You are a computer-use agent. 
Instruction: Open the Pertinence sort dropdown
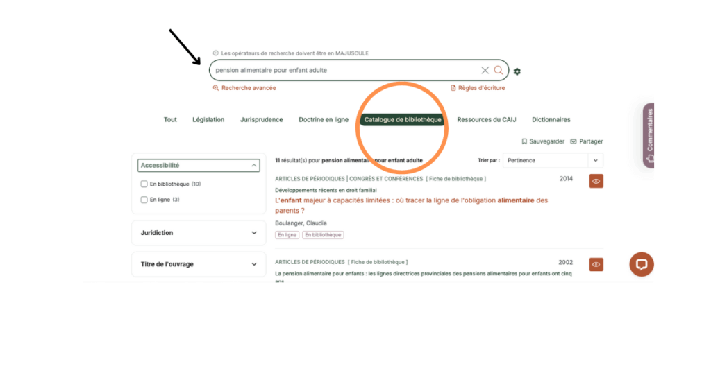point(552,160)
